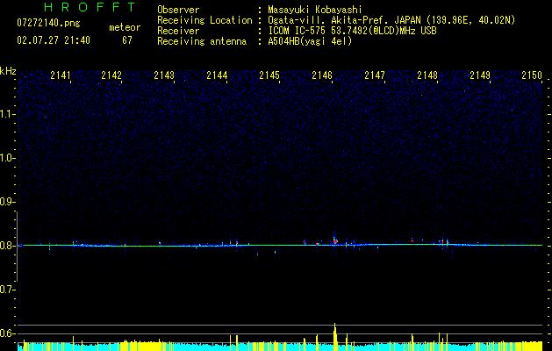Click the 0.9 kHz axis label
Viewport: 552px width, 351px height.
7,202
